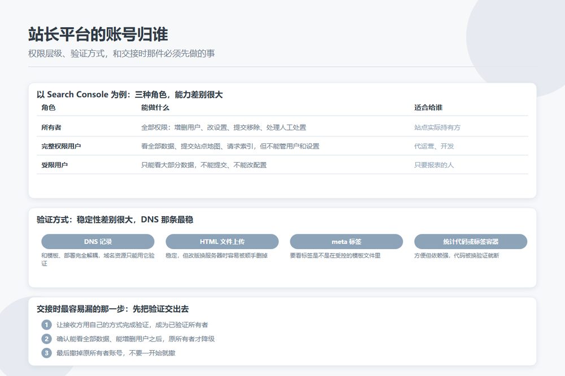565x376 pixels.
Task: Click the '所有者' role cell
Action: pyautogui.click(x=51, y=128)
